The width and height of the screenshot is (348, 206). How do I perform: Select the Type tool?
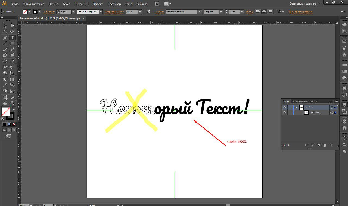[12, 38]
